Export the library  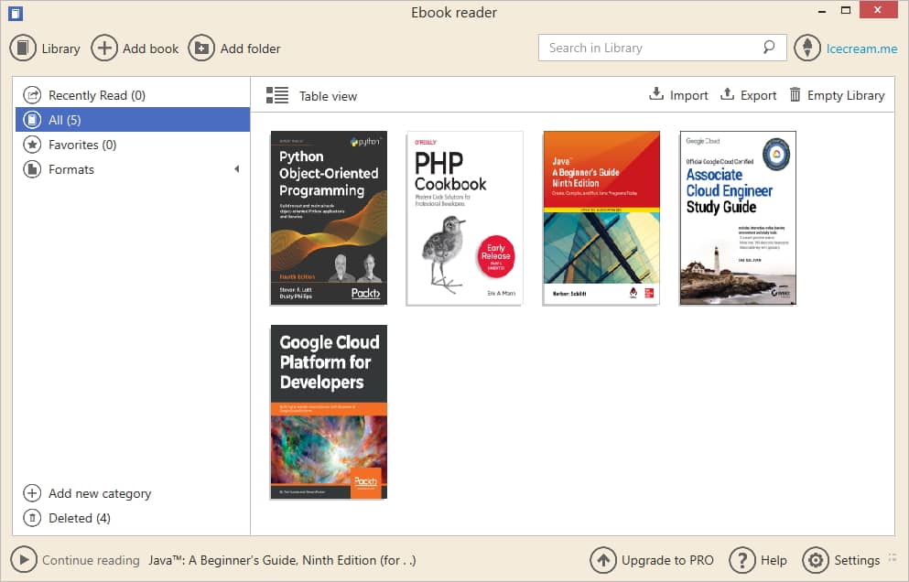(748, 94)
